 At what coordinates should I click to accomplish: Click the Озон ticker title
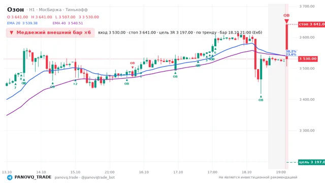point(16,10)
